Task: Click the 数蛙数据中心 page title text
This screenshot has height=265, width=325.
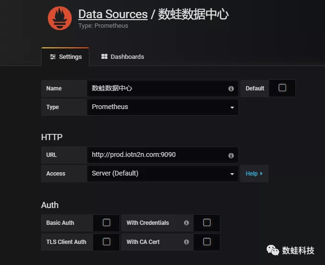Action: pyautogui.click(x=194, y=14)
